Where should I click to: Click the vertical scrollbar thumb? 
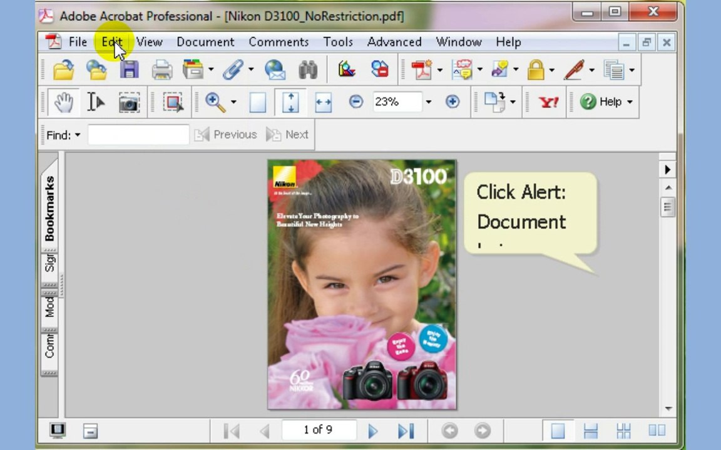(x=668, y=207)
